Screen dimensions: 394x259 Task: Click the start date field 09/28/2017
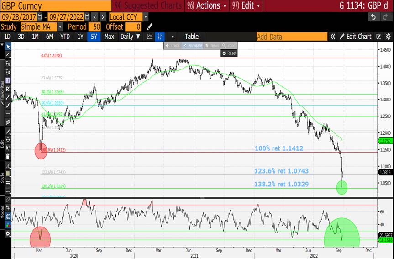(x=19, y=17)
